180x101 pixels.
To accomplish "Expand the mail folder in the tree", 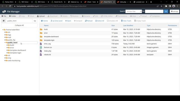I will point(5,37).
